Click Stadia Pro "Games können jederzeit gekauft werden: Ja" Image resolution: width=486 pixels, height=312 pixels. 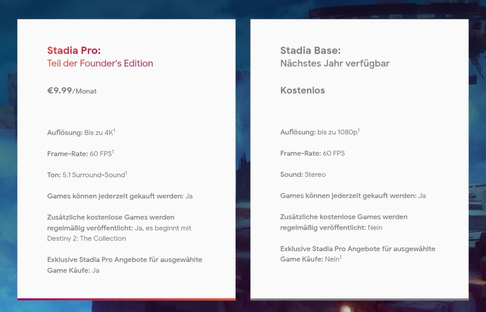[x=120, y=196]
